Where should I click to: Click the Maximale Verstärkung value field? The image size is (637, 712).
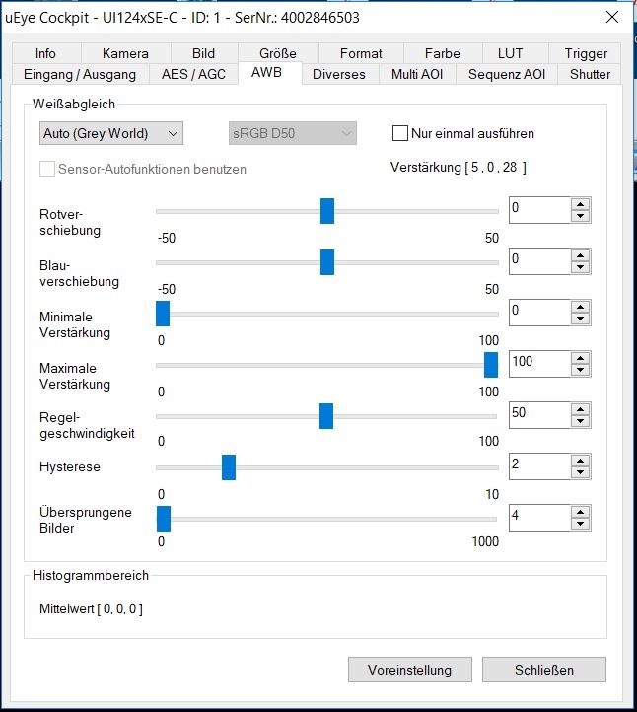[x=539, y=364]
